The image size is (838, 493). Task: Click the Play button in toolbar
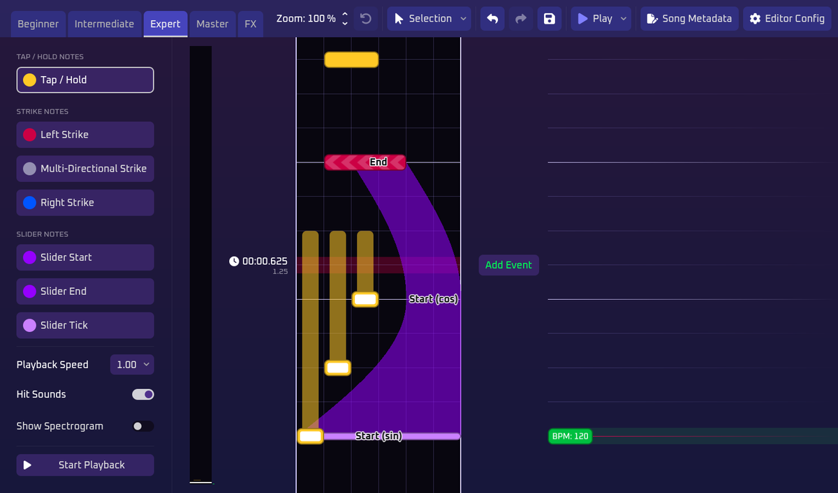594,19
